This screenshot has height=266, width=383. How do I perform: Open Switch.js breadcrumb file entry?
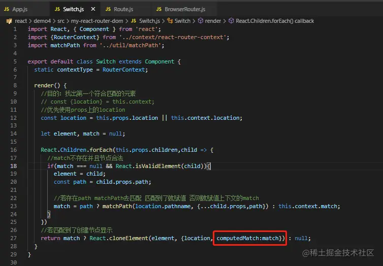[x=149, y=21]
